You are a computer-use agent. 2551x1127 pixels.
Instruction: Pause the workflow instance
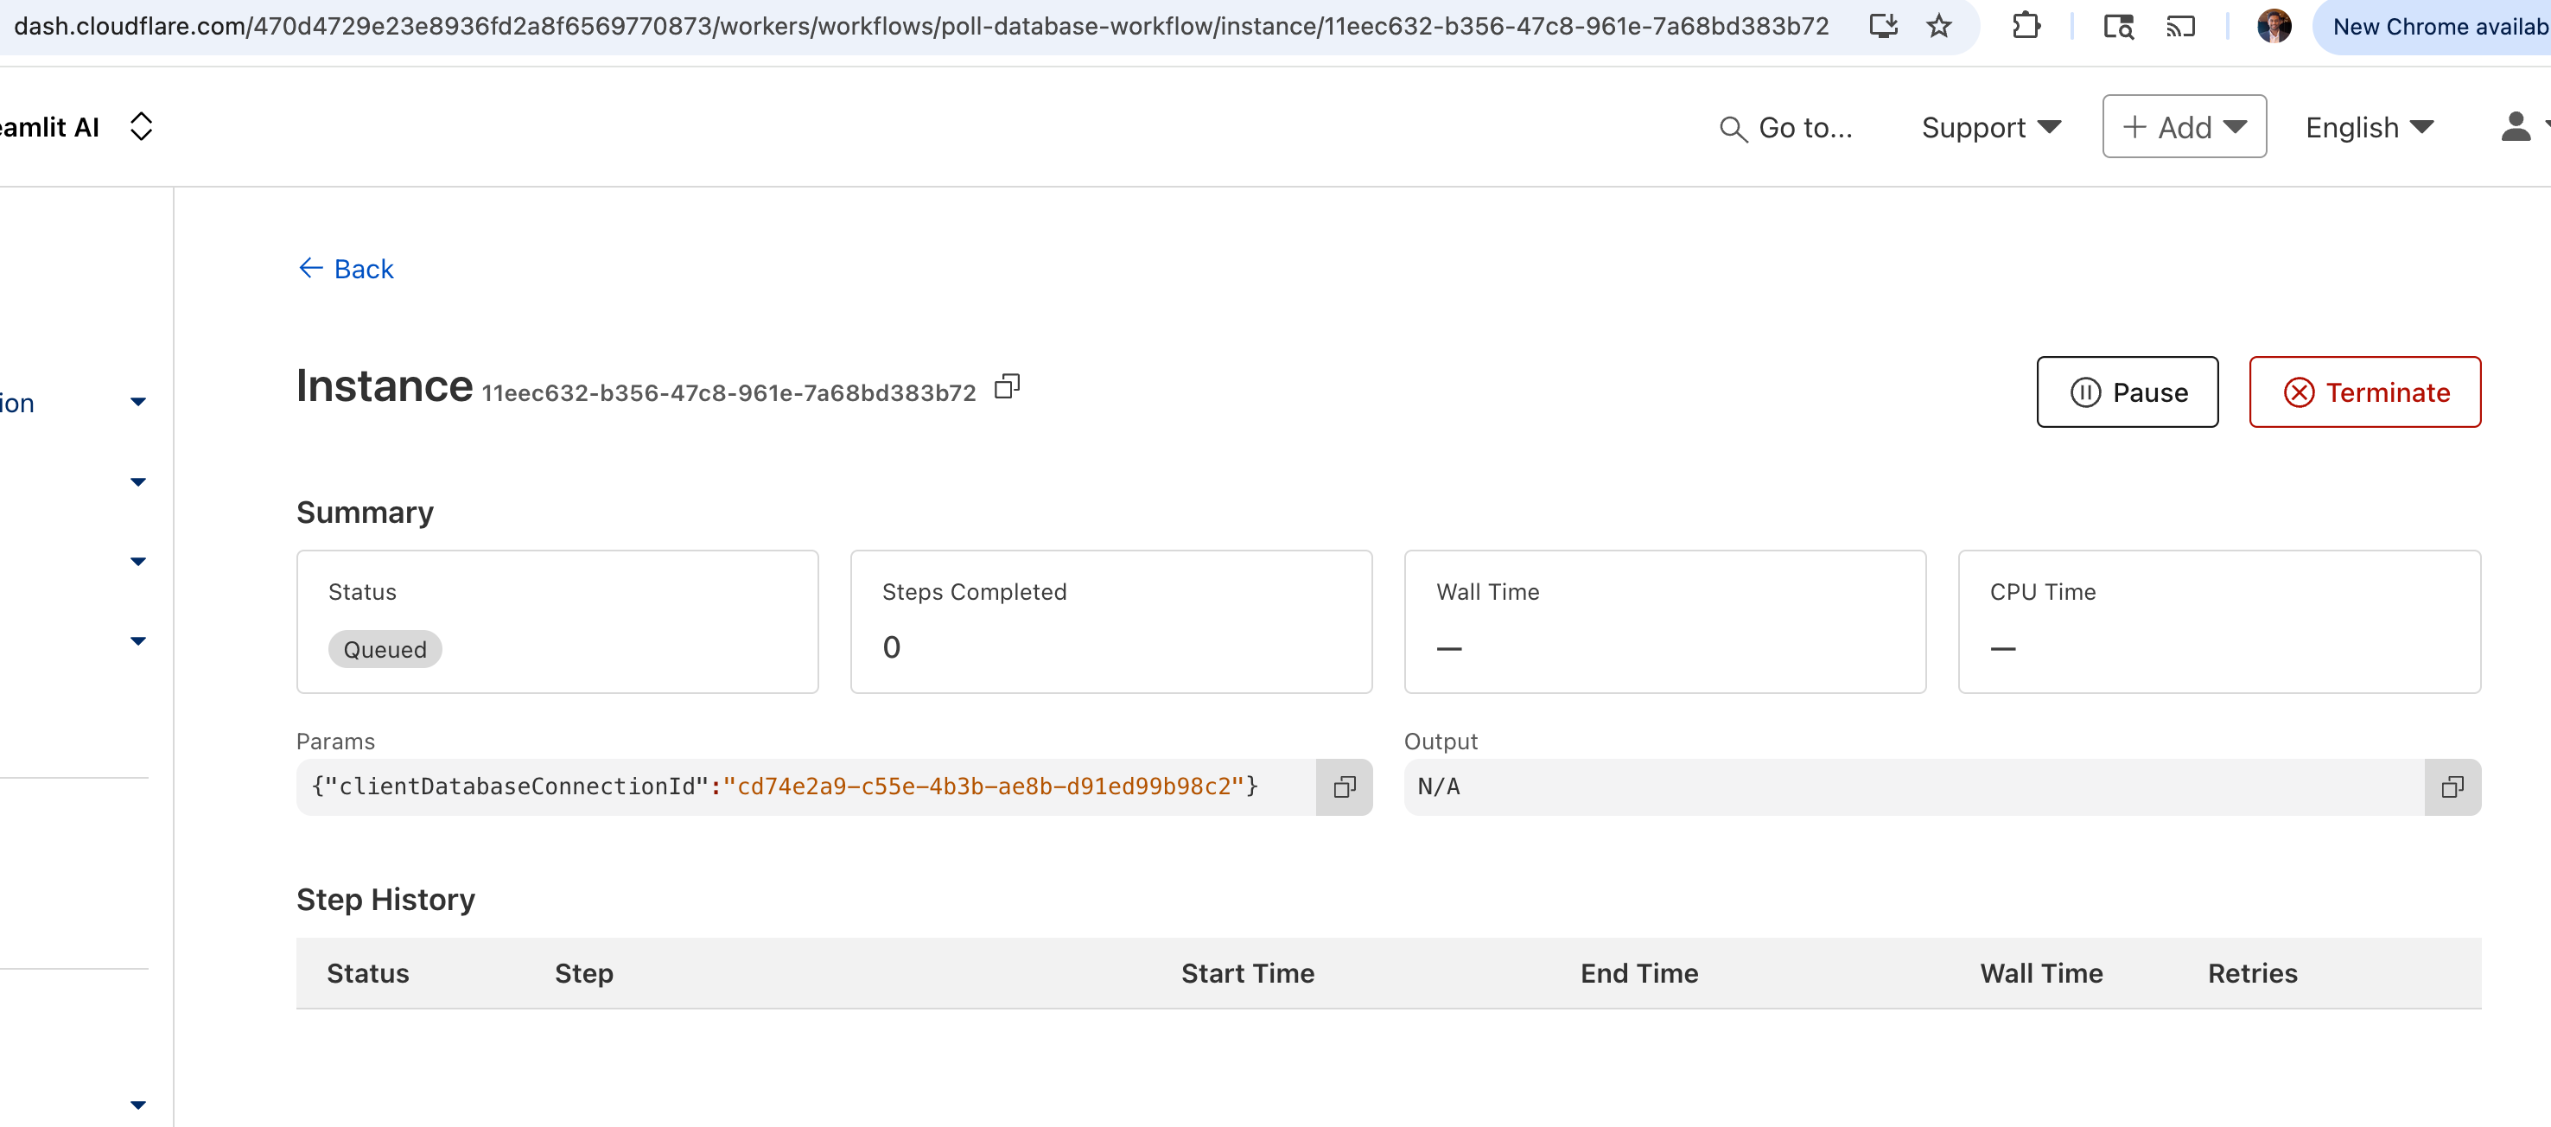[x=2126, y=392]
